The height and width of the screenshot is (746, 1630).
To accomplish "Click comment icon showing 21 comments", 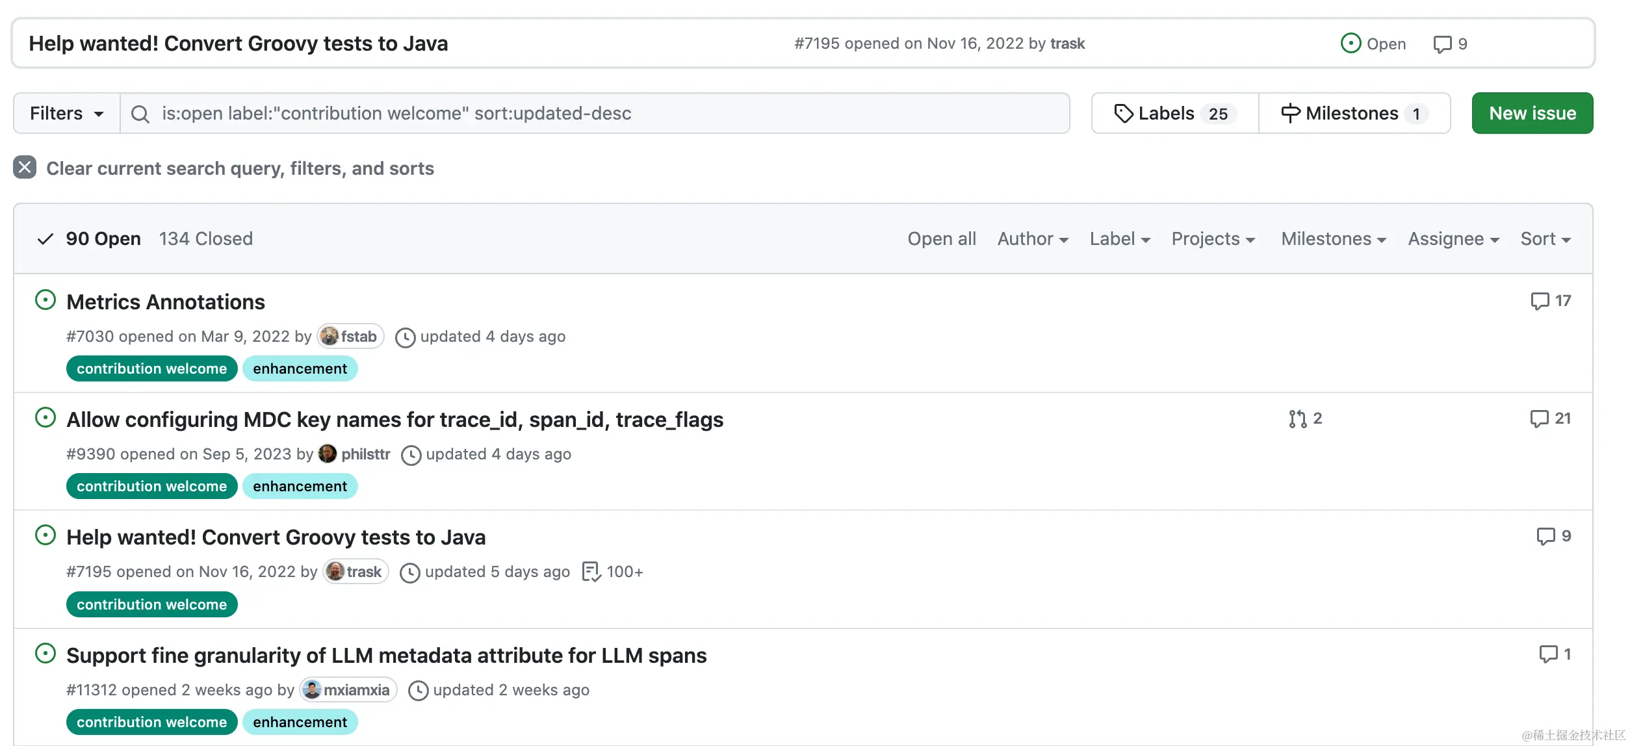I will (1539, 418).
